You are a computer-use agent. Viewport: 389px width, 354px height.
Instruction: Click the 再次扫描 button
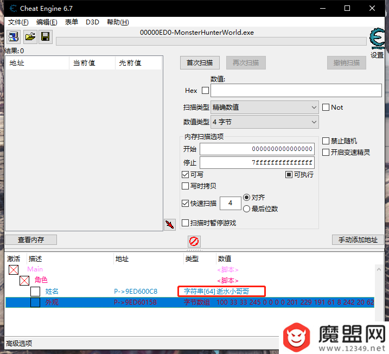246,63
